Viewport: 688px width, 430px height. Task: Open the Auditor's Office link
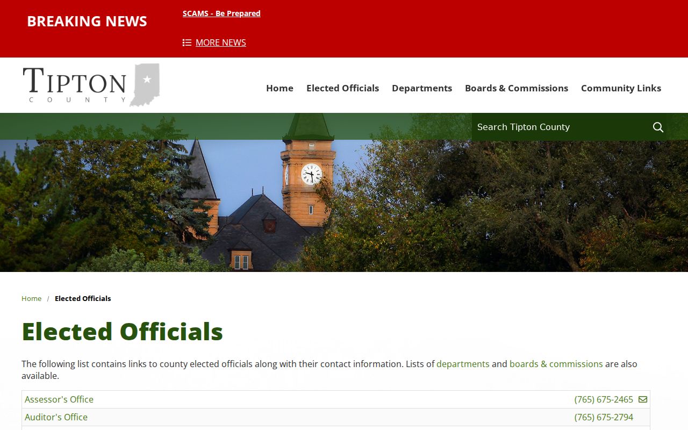[x=56, y=417]
